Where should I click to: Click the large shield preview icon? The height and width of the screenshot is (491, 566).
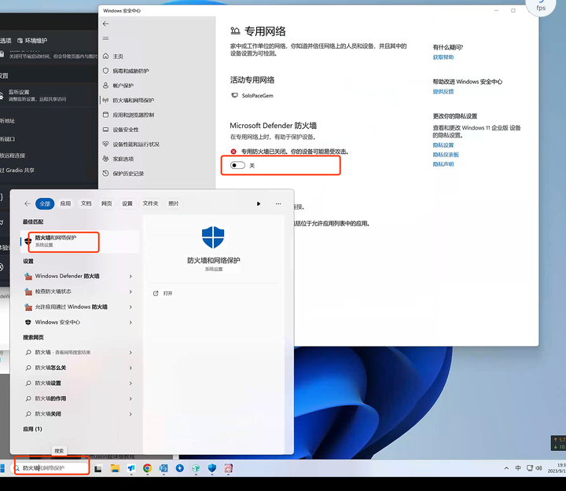coord(213,237)
